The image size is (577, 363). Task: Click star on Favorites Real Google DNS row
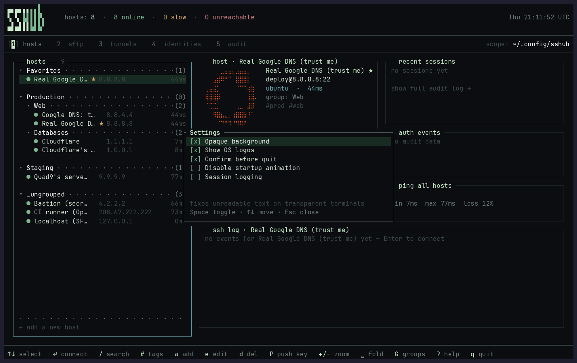point(93,79)
